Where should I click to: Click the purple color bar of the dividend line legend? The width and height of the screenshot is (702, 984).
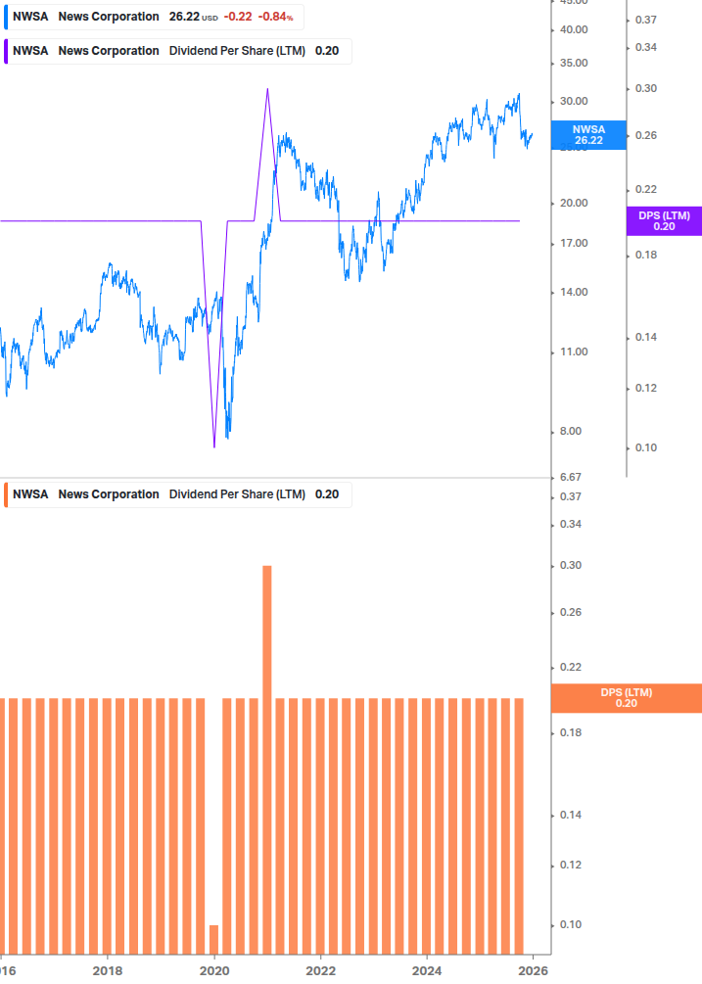6,52
